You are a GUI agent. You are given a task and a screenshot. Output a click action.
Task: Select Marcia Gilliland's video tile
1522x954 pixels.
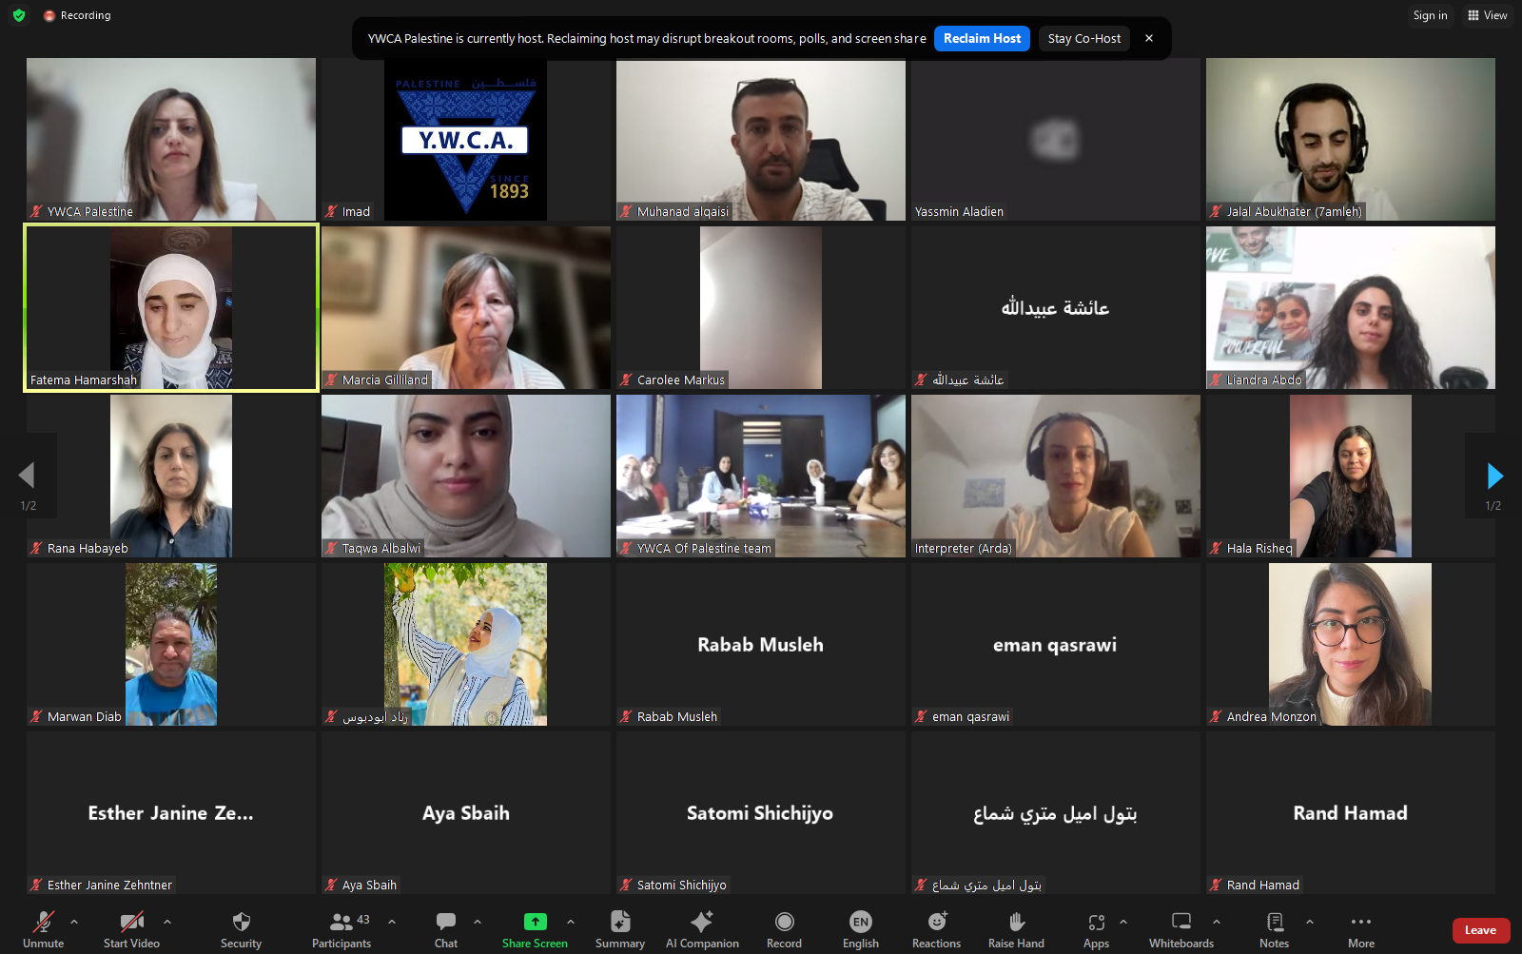466,308
